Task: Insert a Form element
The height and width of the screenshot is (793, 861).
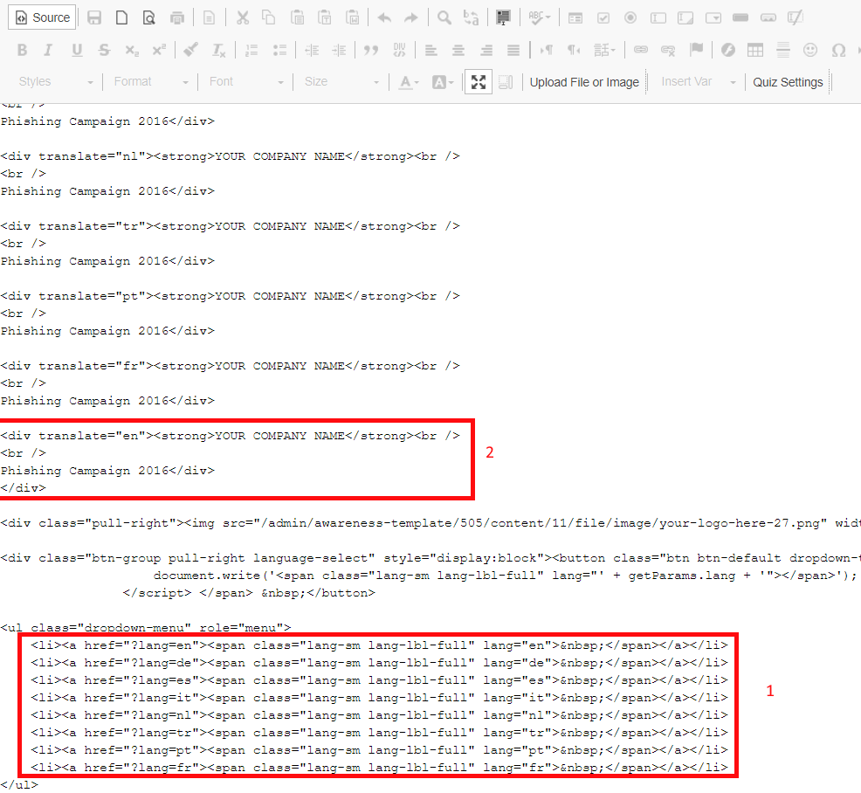Action: (575, 17)
